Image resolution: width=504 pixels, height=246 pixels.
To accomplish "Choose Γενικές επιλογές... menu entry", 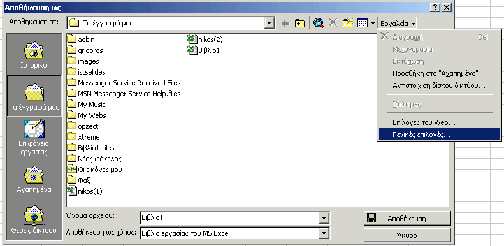I will point(440,134).
